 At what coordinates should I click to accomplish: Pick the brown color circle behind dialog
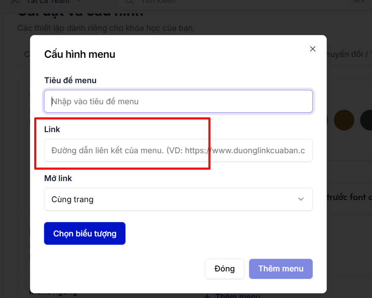point(344,120)
